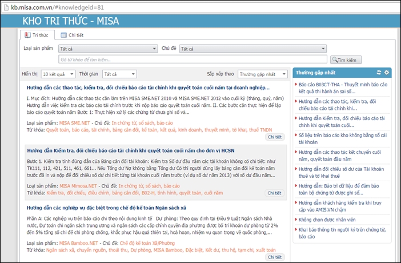Click the keyword search input field
The width and height of the screenshot is (401, 263).
(x=193, y=59)
